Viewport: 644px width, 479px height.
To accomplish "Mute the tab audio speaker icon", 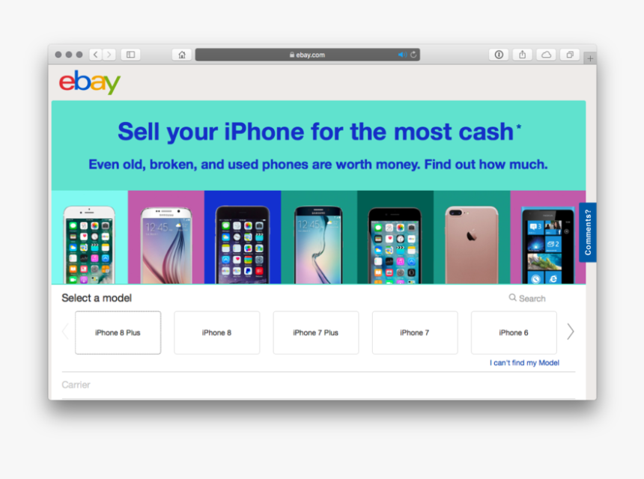I will pyautogui.click(x=402, y=55).
